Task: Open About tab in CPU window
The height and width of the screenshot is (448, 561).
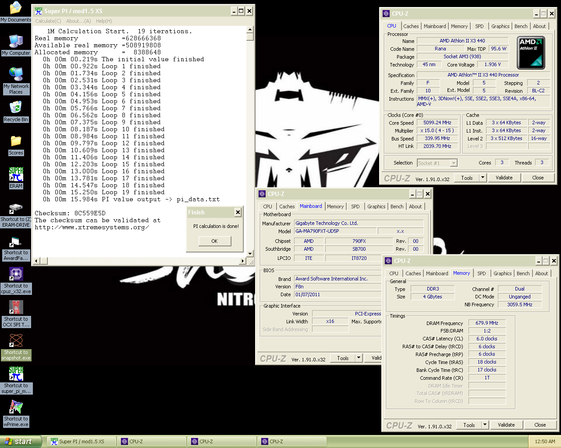Action: coord(540,26)
